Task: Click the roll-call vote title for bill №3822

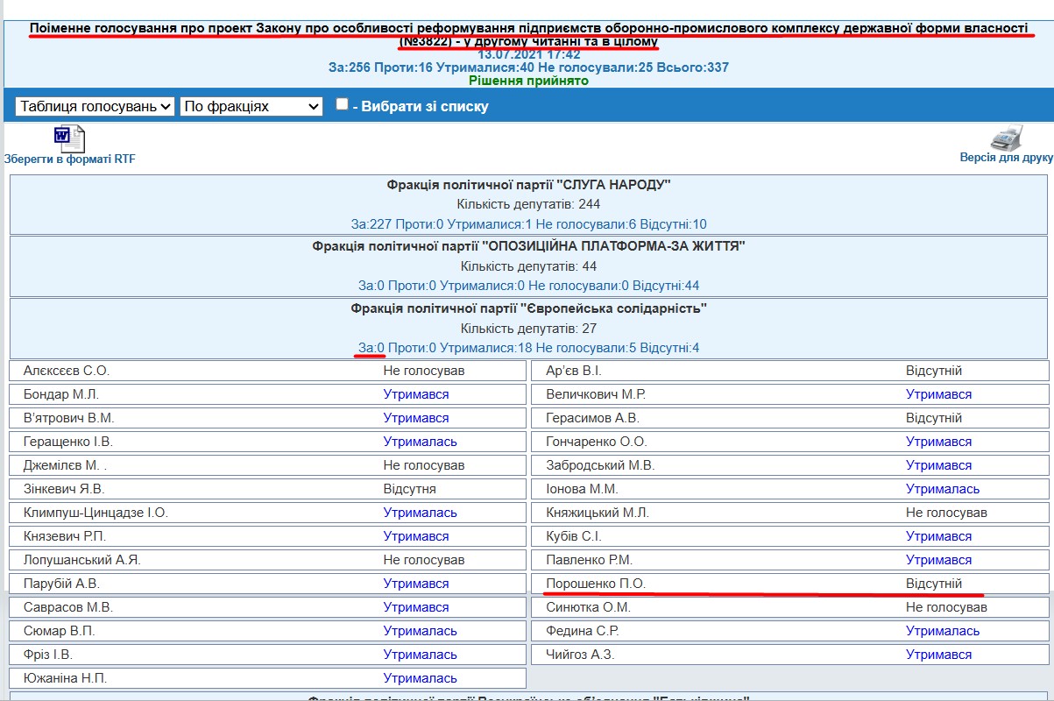Action: [x=528, y=35]
